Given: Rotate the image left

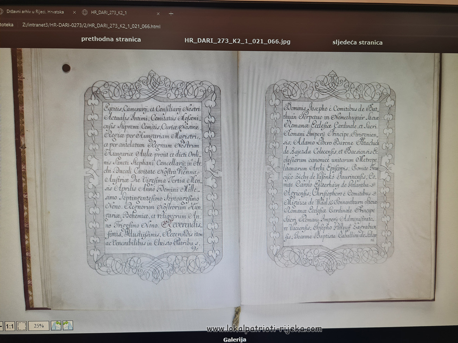Looking at the screenshot, I should point(56,326).
